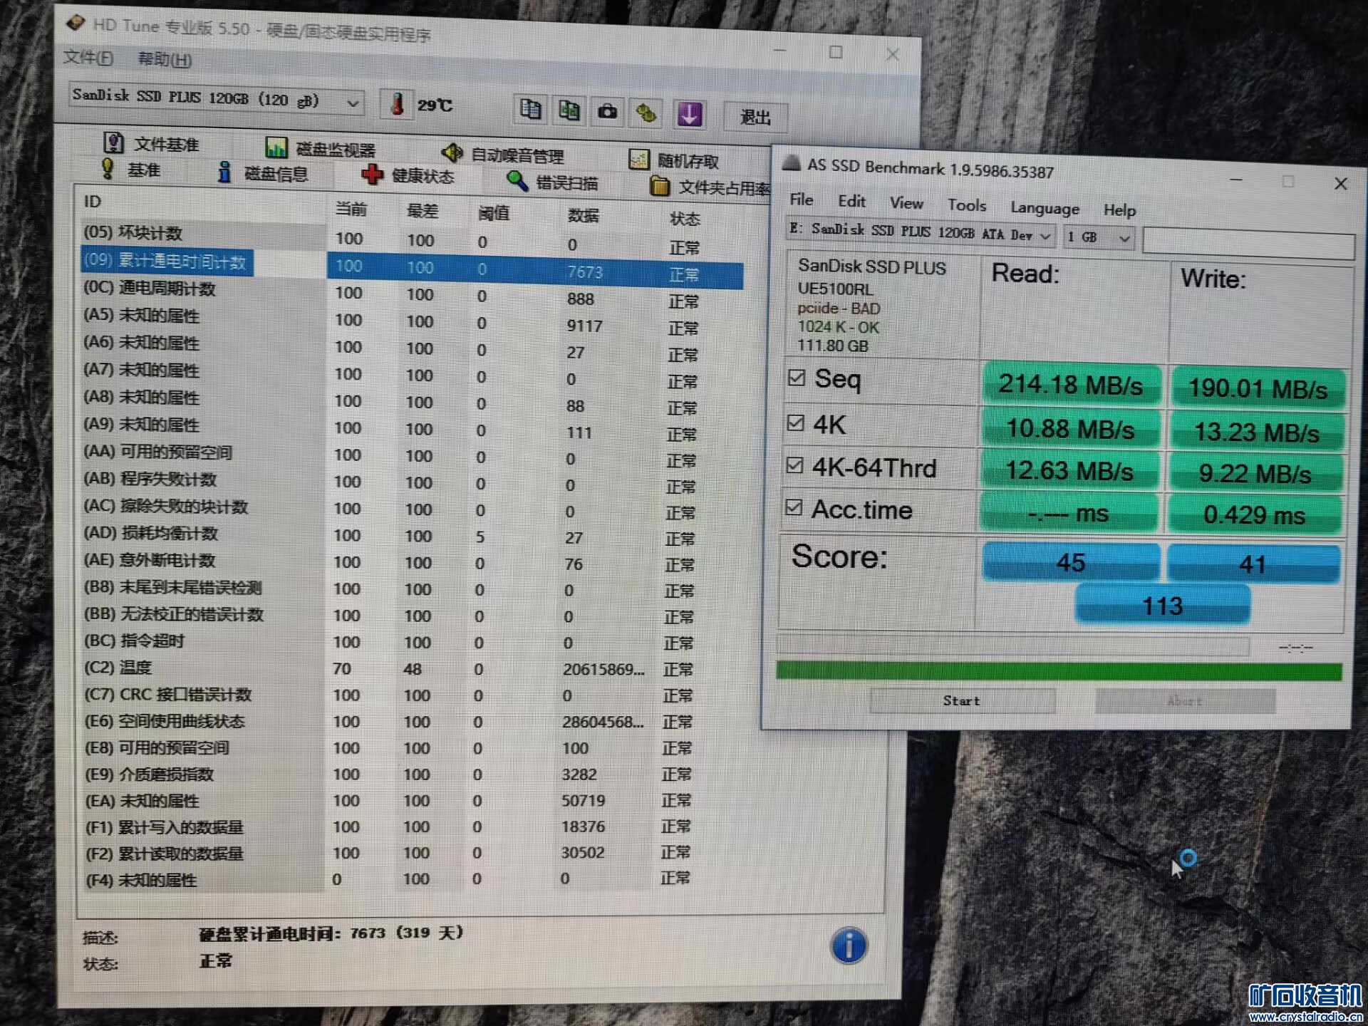Open the 文件(F) menu in HD Tune

tap(88, 58)
